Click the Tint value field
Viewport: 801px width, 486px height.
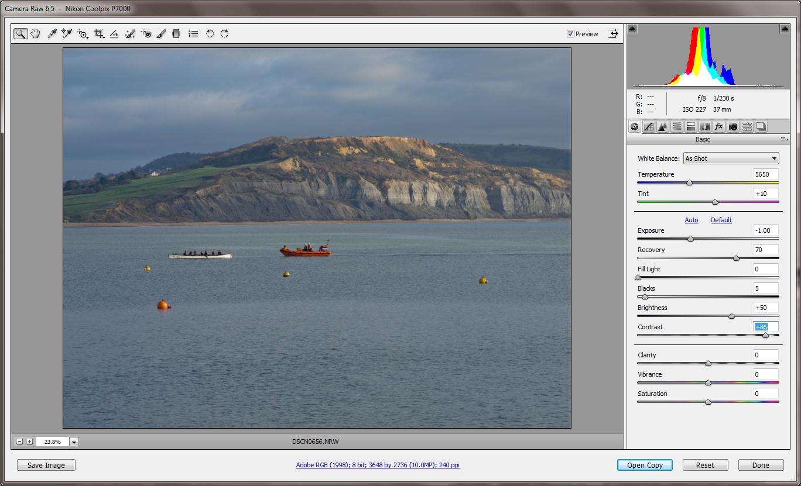[x=765, y=194]
